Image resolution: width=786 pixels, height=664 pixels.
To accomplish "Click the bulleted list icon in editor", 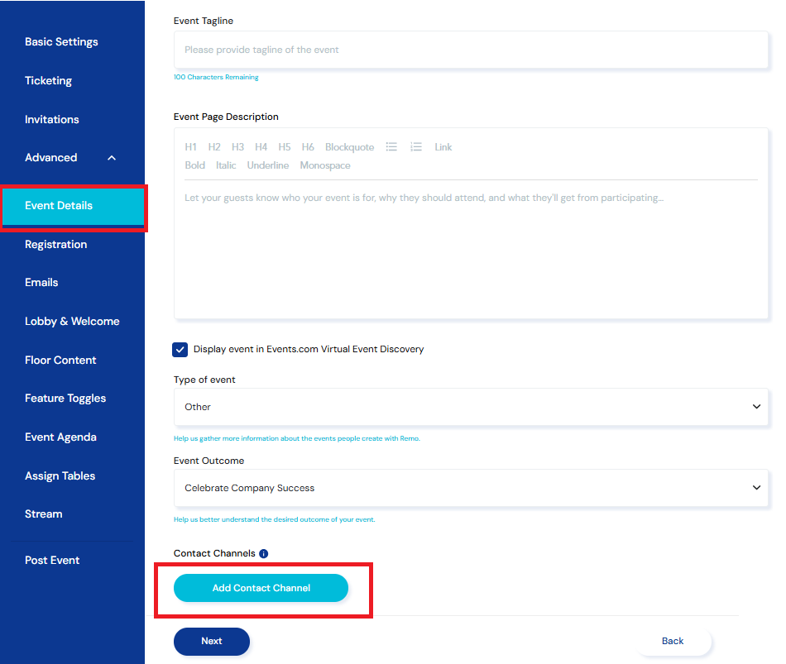I will [391, 147].
